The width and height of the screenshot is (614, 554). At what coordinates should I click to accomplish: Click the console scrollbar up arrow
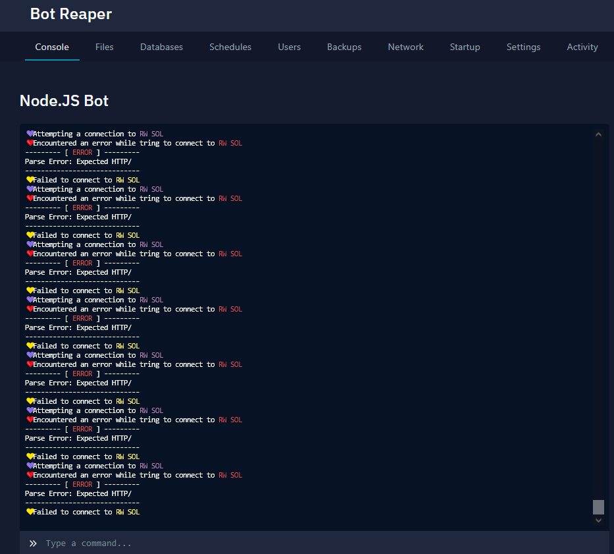click(598, 134)
